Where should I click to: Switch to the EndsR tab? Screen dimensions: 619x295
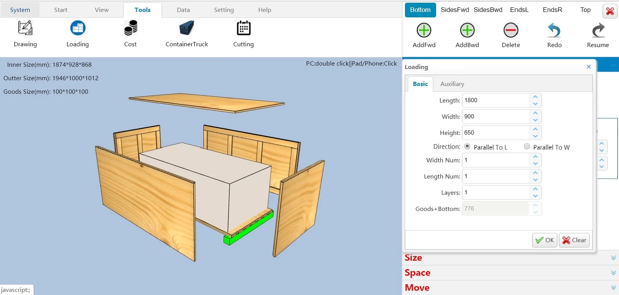click(x=552, y=10)
